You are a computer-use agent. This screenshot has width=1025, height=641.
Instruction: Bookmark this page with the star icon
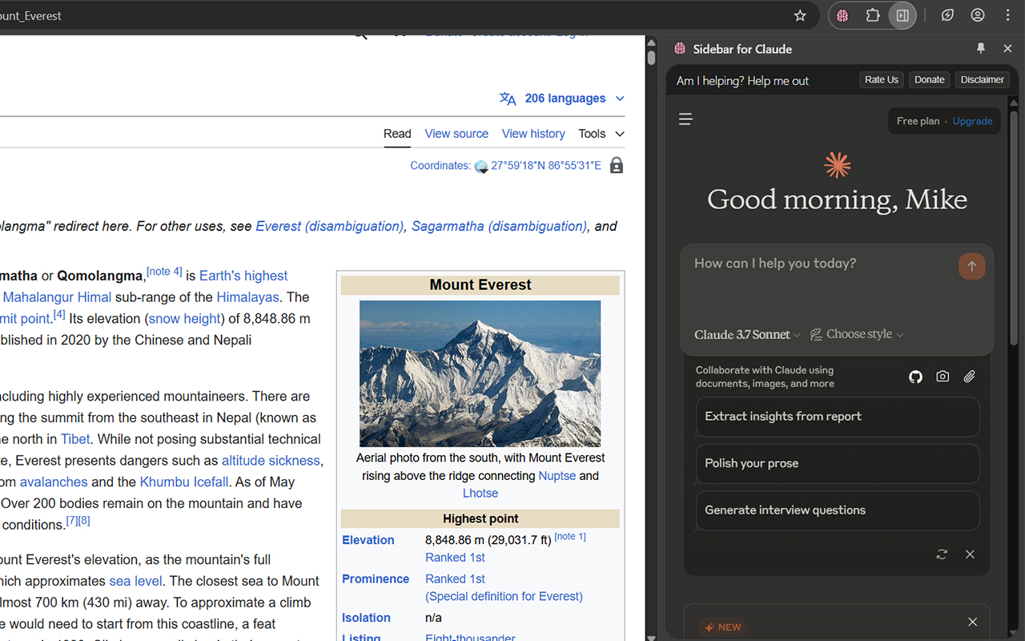tap(799, 15)
